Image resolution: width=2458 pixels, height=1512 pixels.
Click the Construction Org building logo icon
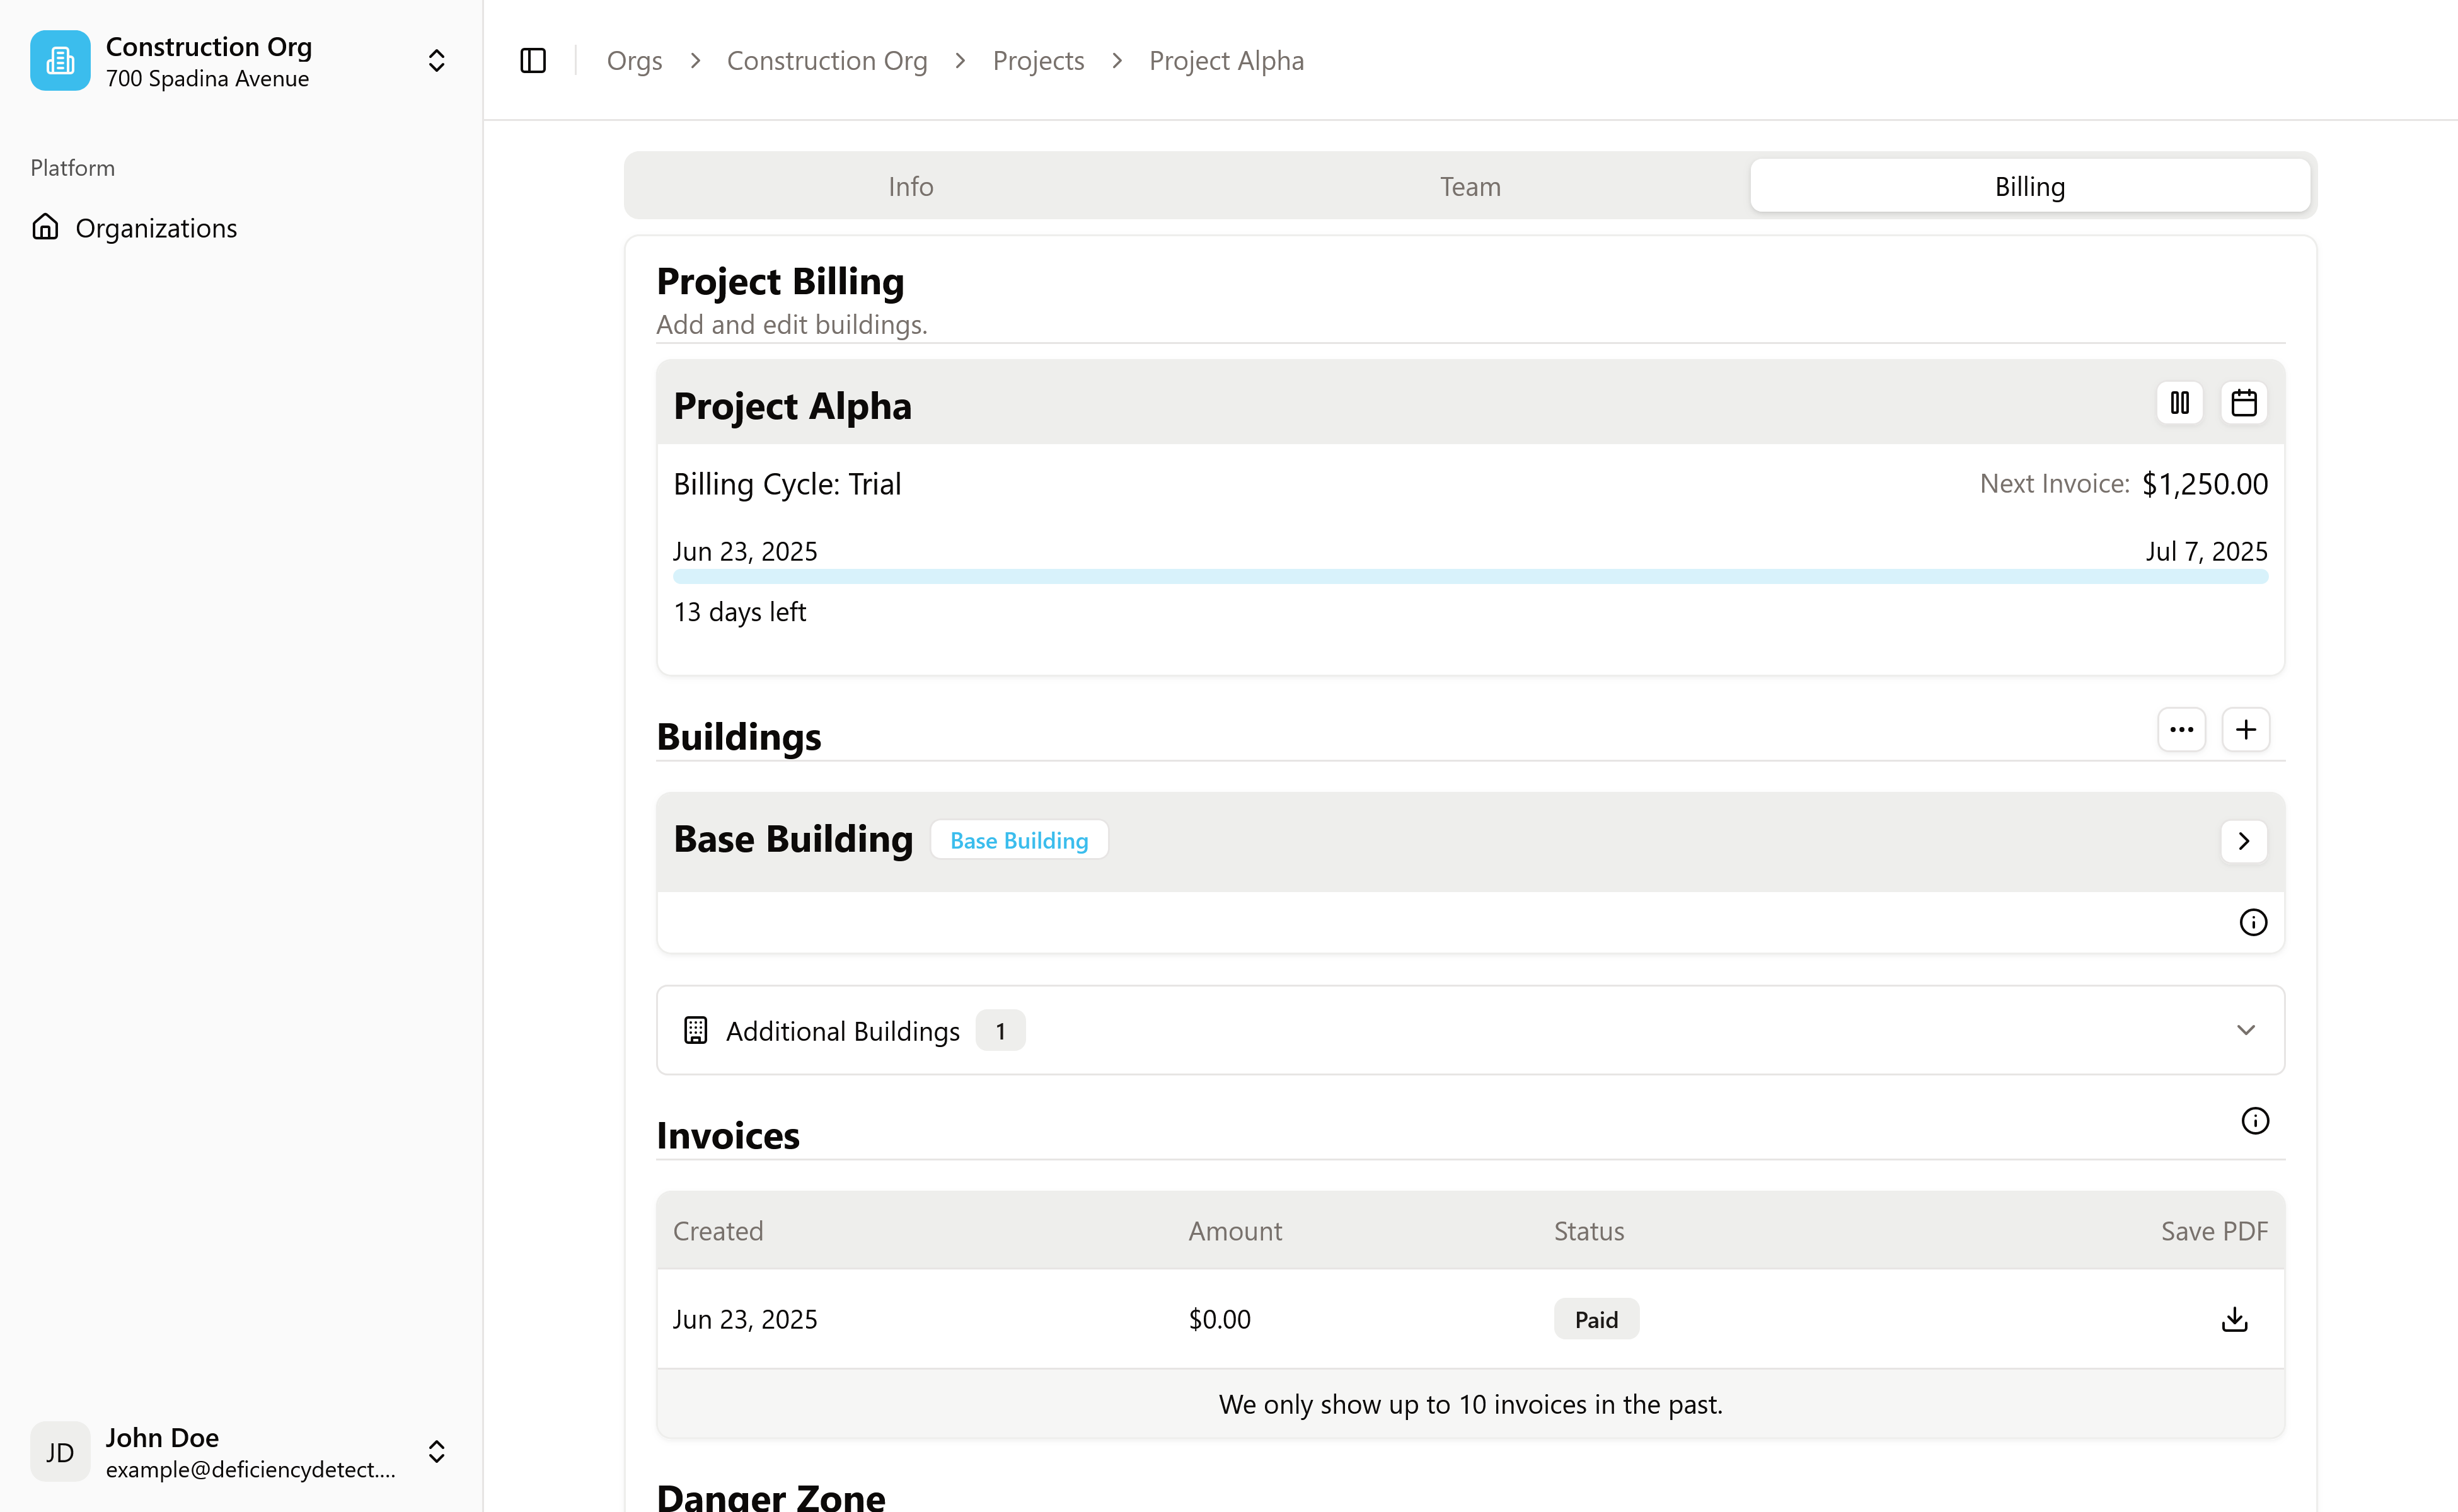(60, 60)
